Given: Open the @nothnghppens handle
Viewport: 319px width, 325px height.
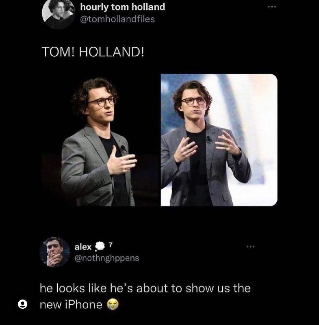Looking at the screenshot, I should [x=107, y=258].
